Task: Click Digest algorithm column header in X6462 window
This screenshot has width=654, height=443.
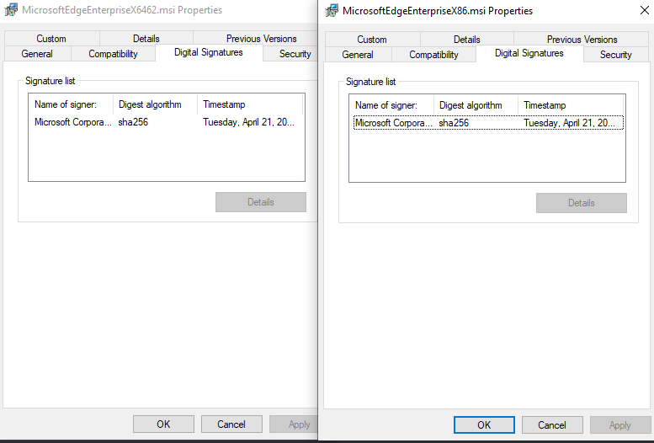Action: pos(155,104)
